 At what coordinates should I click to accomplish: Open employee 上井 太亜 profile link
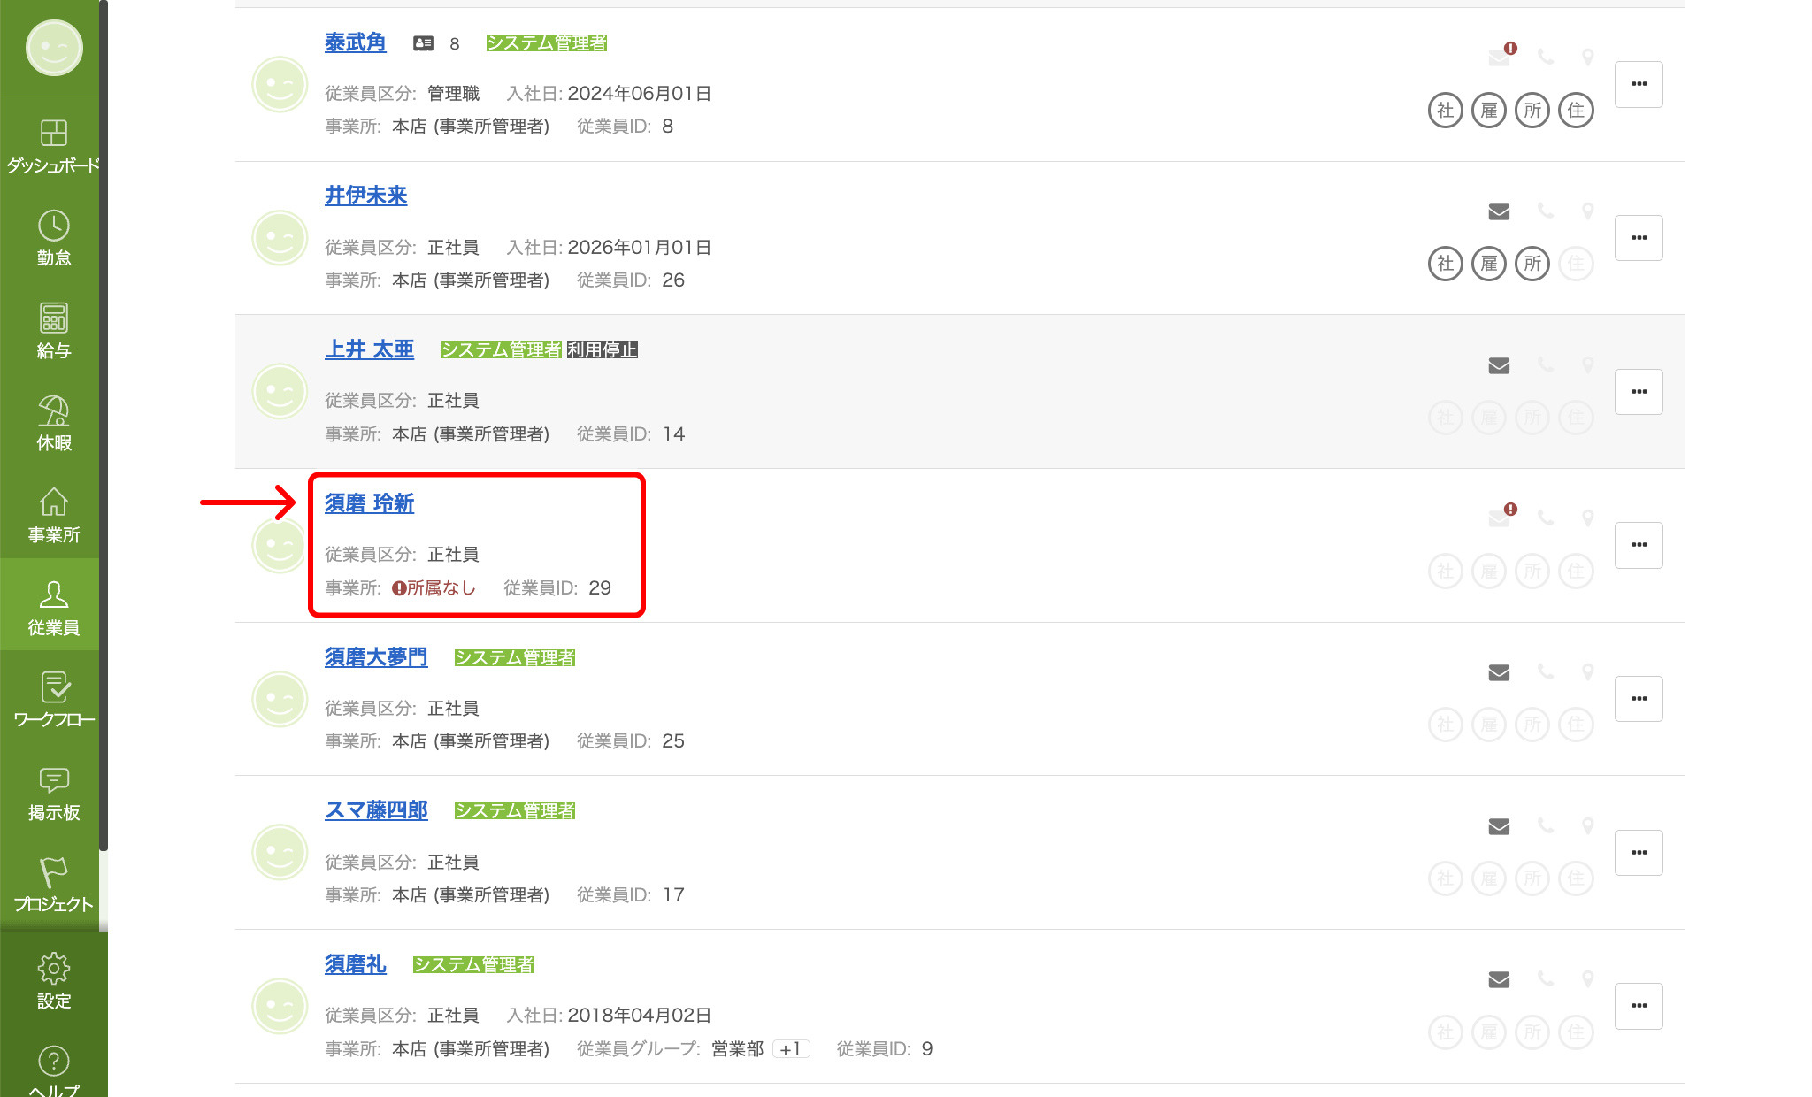369,349
